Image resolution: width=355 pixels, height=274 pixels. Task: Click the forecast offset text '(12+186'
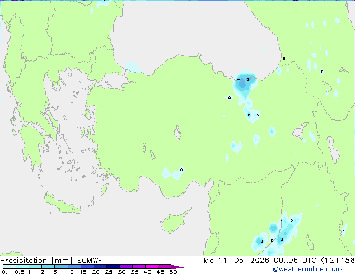click(x=338, y=261)
